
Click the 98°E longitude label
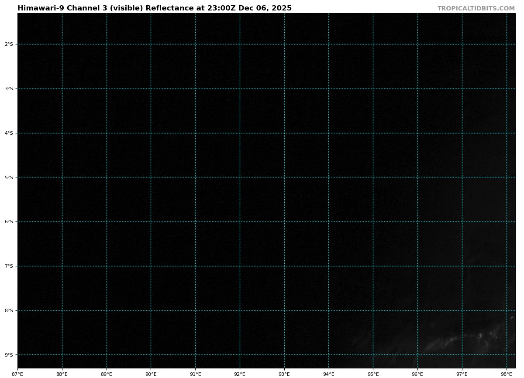[507, 374]
